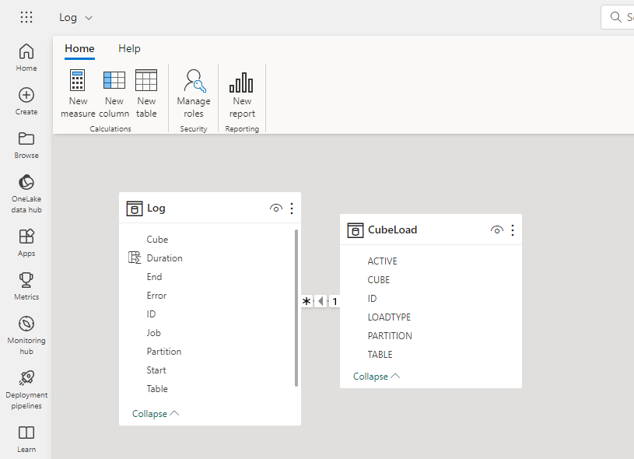Click the CubeLoad table card icon
This screenshot has height=459, width=634.
coord(355,230)
